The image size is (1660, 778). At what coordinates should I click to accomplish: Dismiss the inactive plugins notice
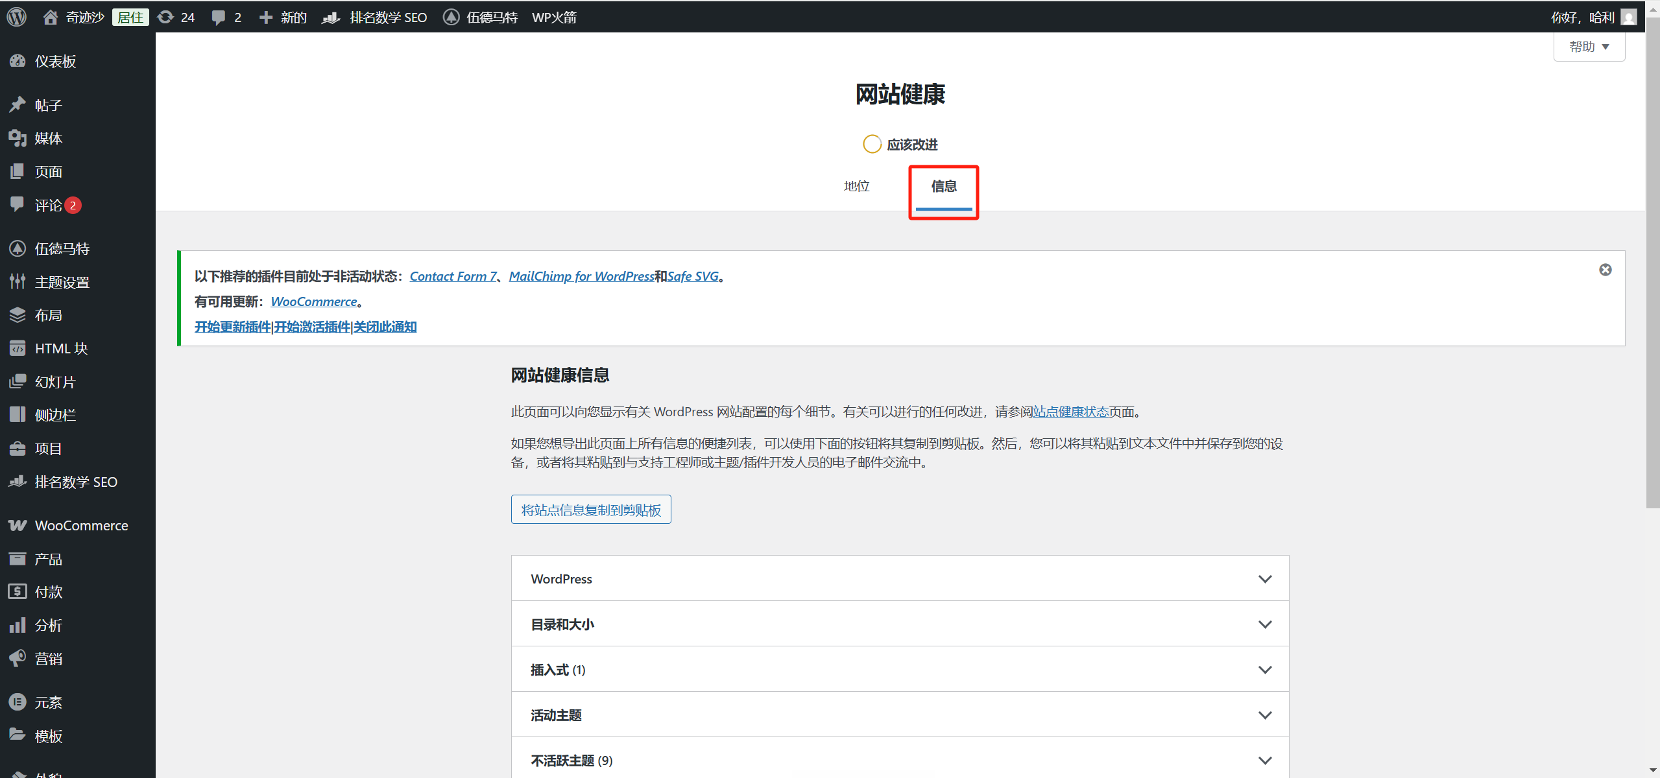pyautogui.click(x=1605, y=269)
